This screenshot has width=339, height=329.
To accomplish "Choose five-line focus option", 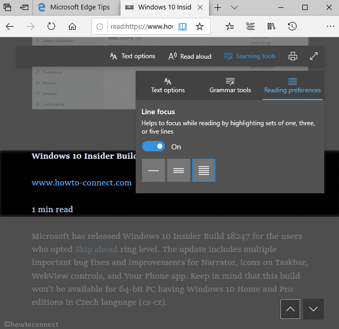I will tap(204, 170).
